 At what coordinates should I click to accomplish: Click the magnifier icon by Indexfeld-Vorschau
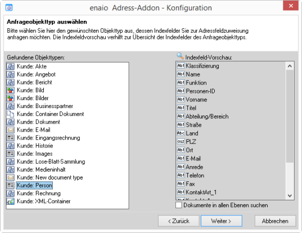click(x=181, y=56)
